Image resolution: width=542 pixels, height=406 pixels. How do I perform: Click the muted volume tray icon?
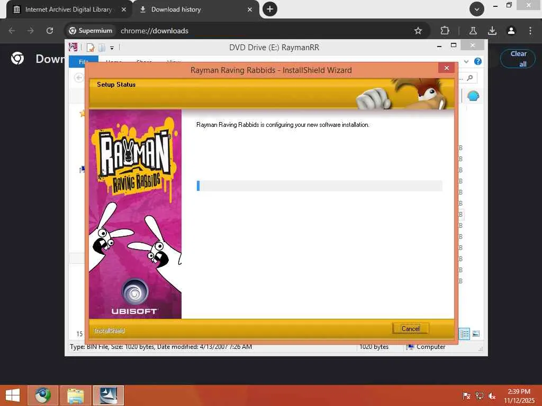click(492, 396)
